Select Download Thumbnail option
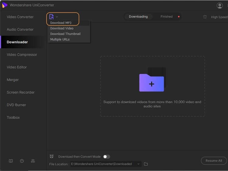228x171 pixels. tap(65, 34)
